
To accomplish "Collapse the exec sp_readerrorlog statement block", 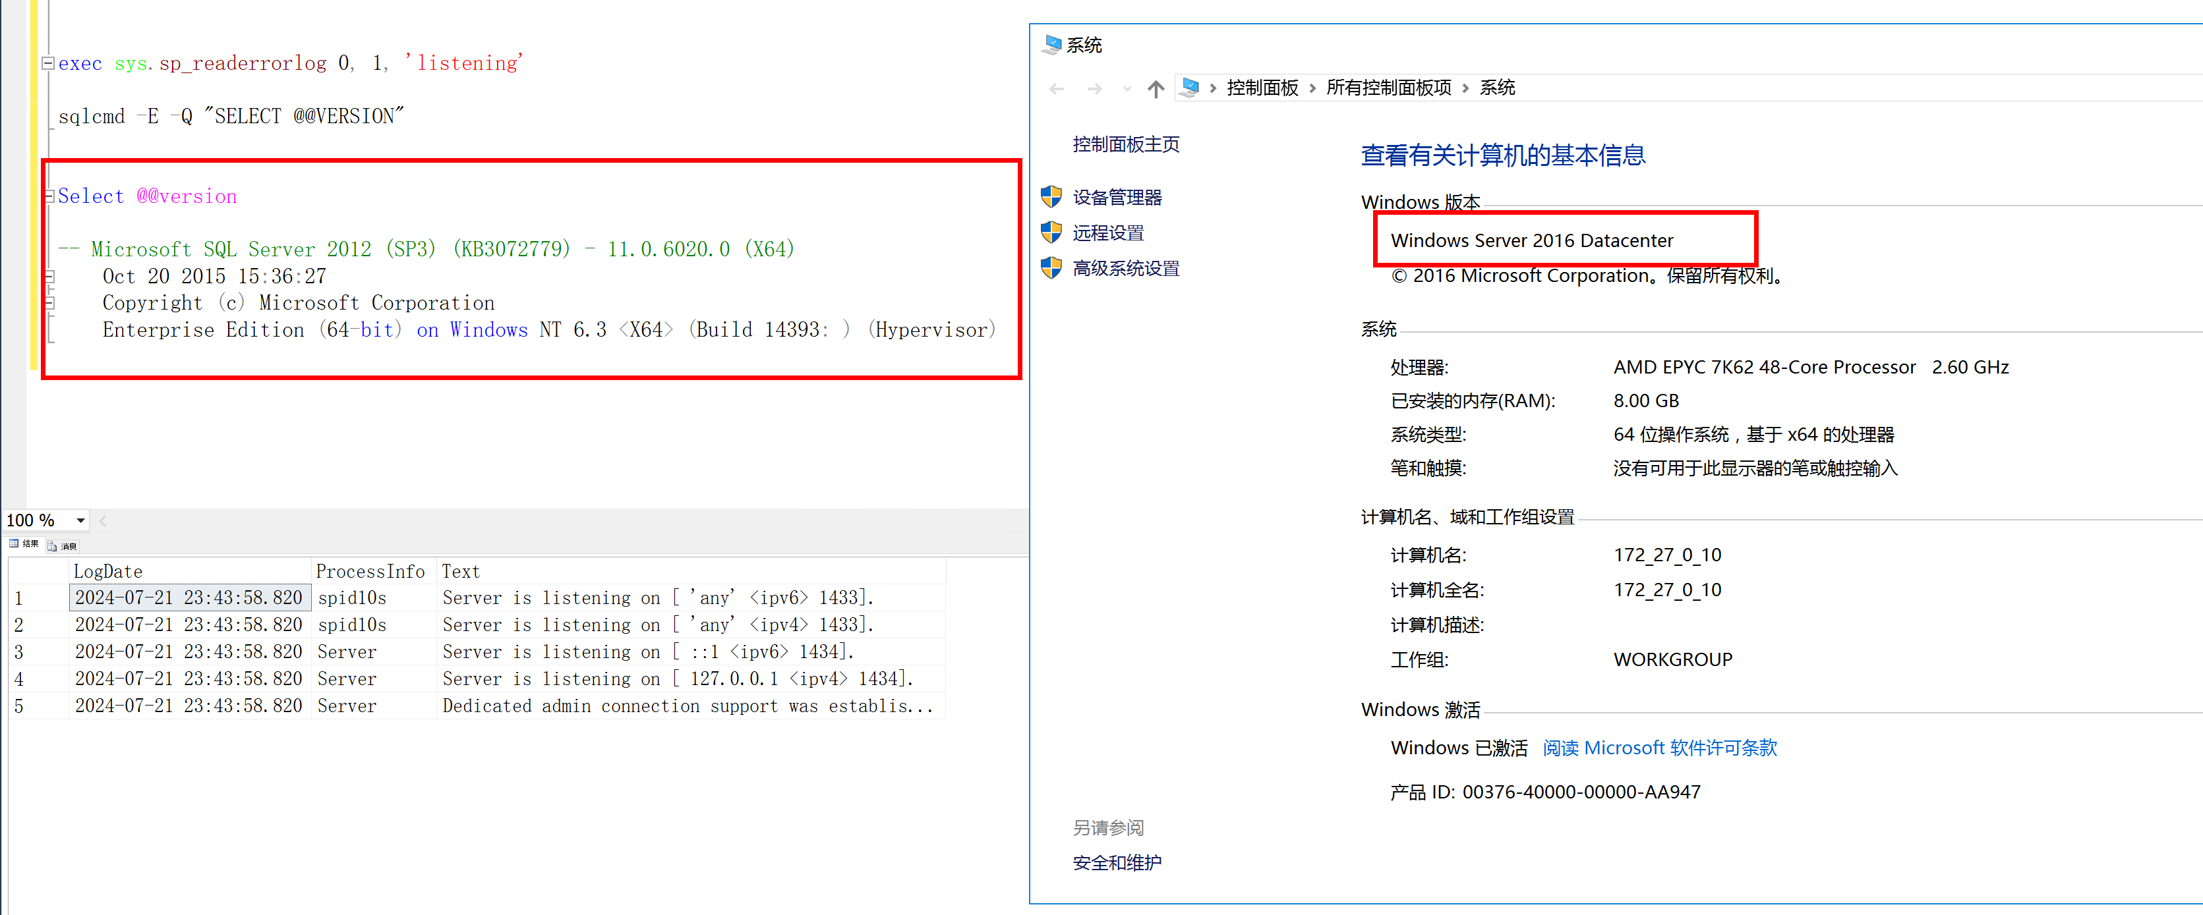I will coord(49,63).
